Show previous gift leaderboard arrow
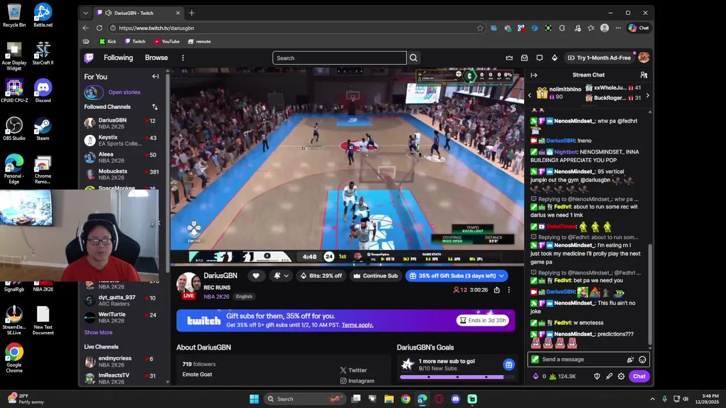 [530, 95]
